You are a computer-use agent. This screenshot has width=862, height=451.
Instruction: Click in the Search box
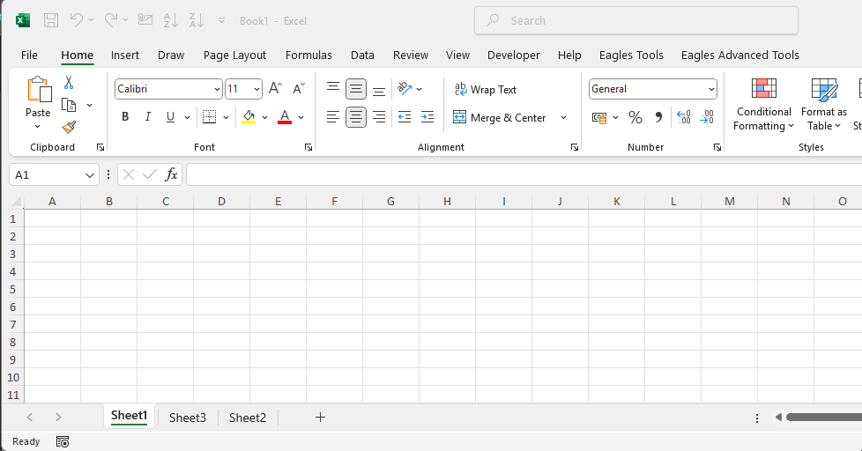(636, 21)
